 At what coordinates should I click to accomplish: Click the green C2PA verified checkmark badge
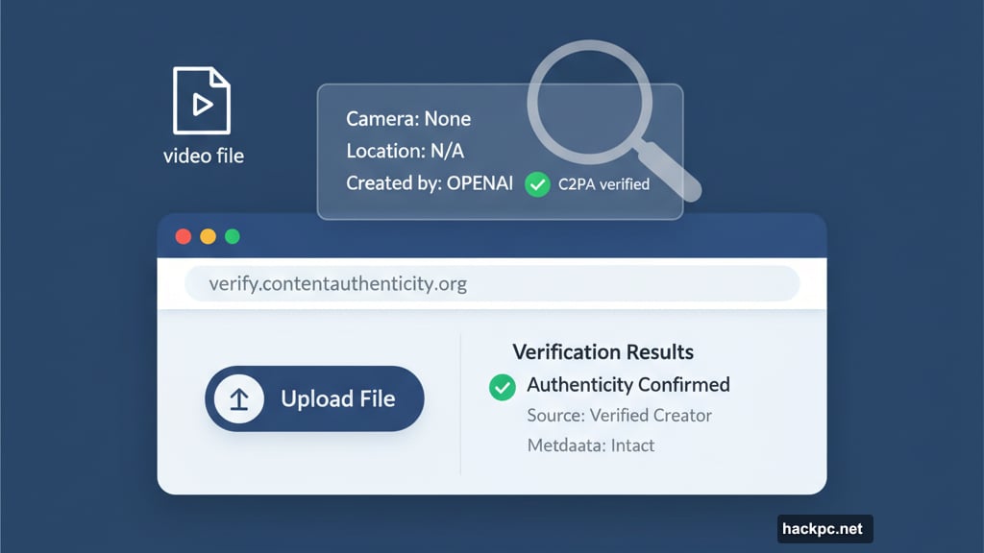537,183
